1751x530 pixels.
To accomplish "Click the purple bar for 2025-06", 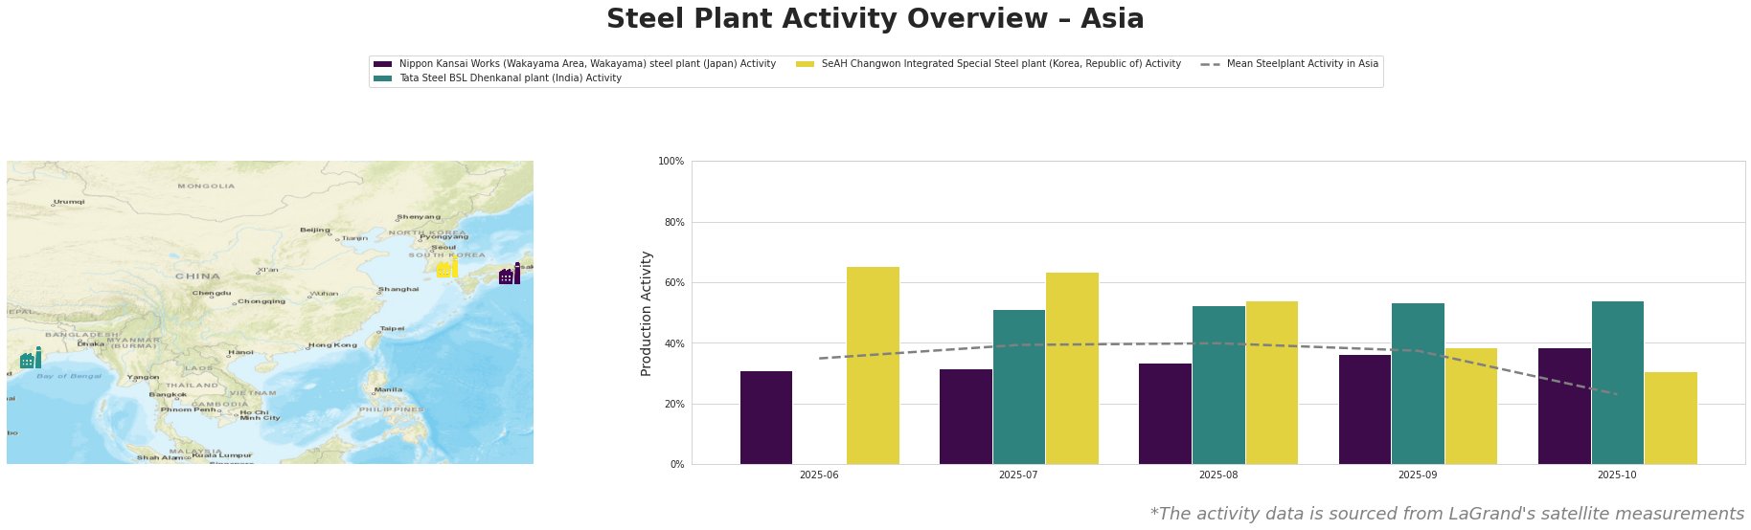I will [766, 417].
